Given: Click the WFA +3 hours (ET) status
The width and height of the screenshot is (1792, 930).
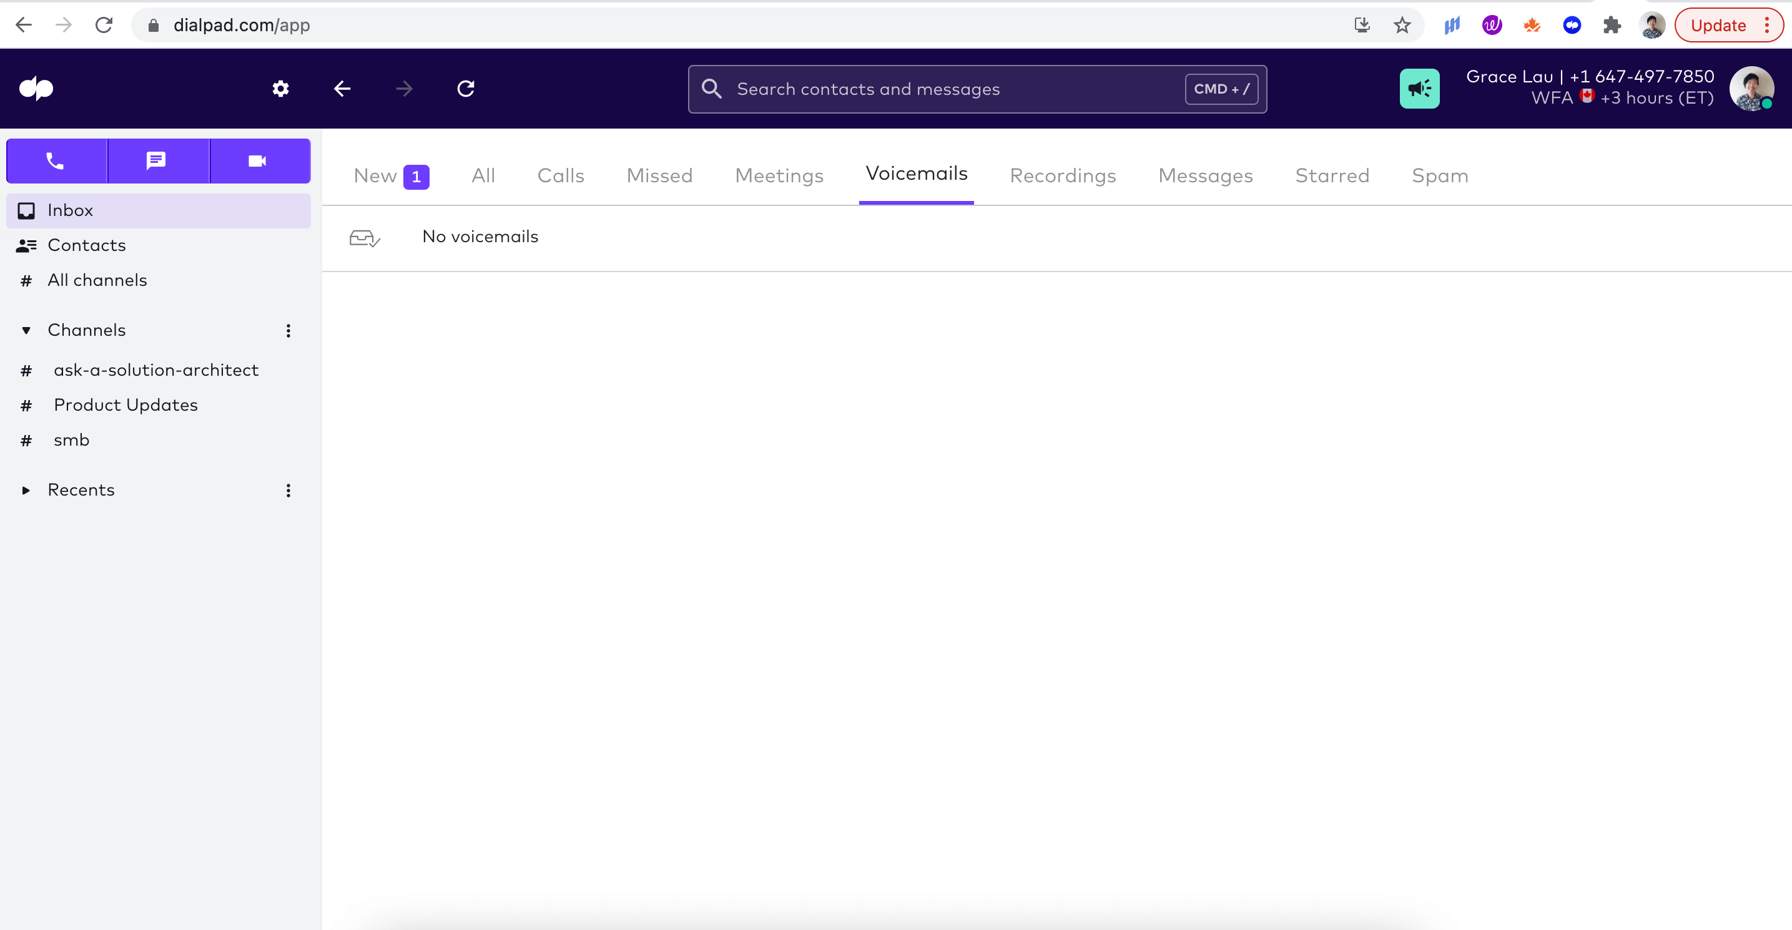Looking at the screenshot, I should [x=1622, y=98].
